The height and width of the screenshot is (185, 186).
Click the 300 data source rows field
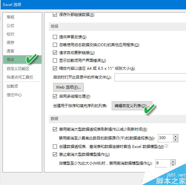[x=166, y=138]
